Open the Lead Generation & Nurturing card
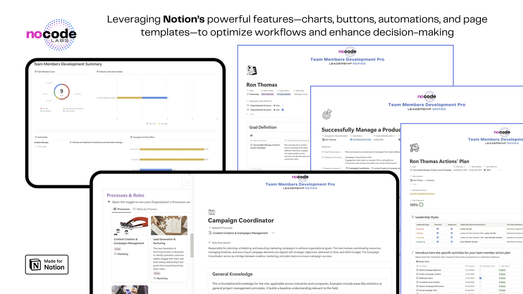The image size is (523, 294). (x=169, y=249)
